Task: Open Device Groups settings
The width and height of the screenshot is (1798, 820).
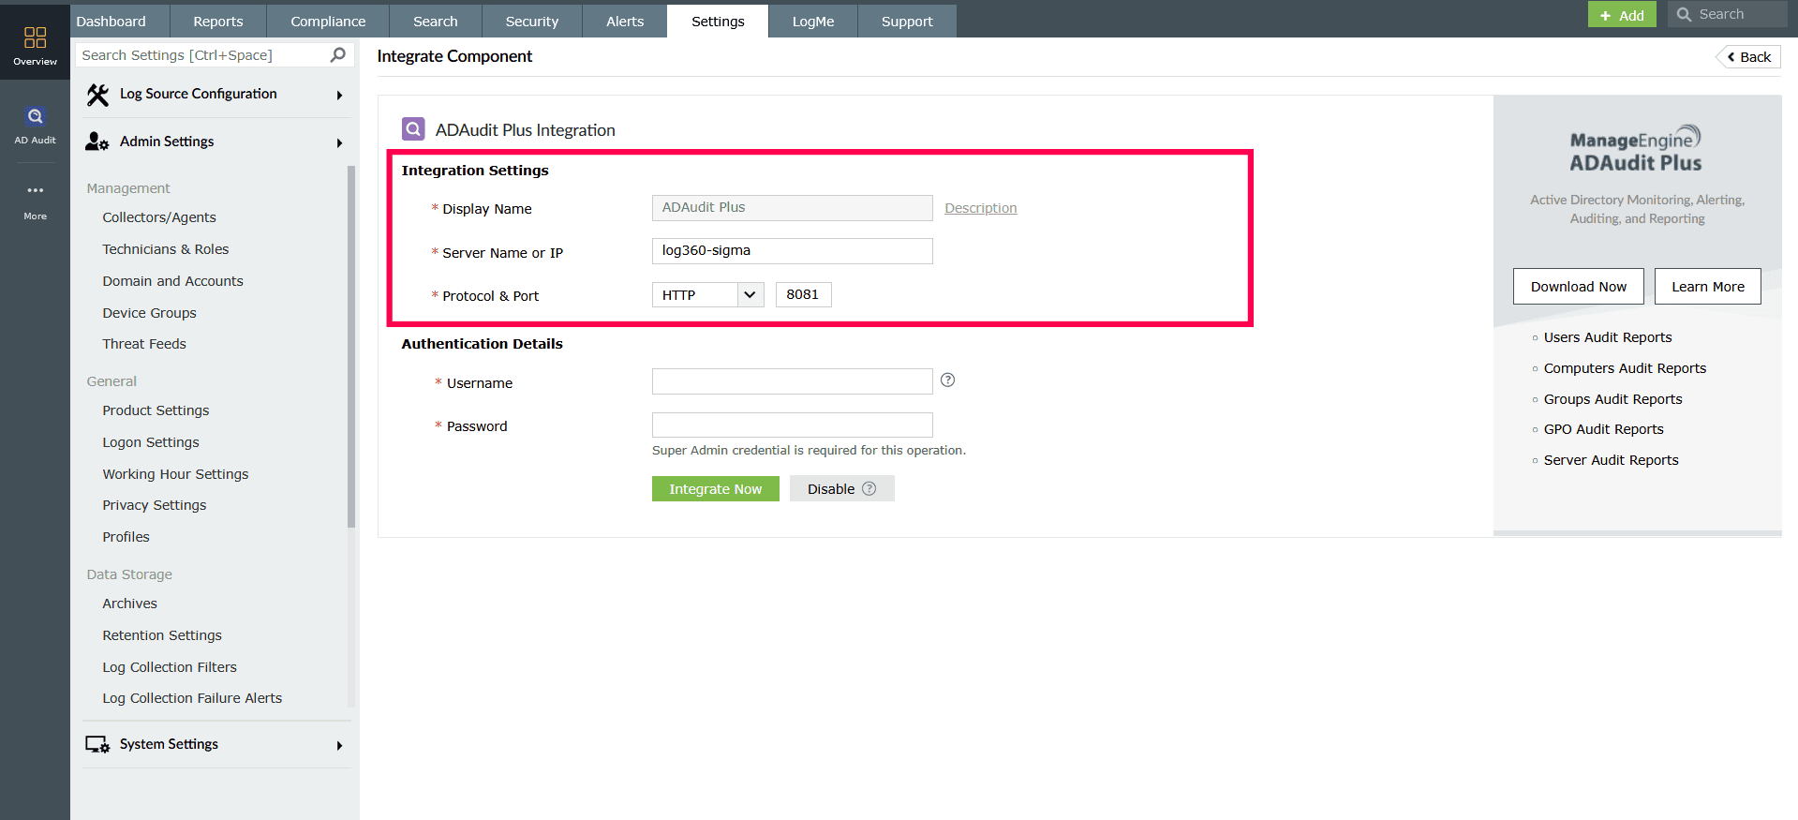Action: (x=150, y=313)
